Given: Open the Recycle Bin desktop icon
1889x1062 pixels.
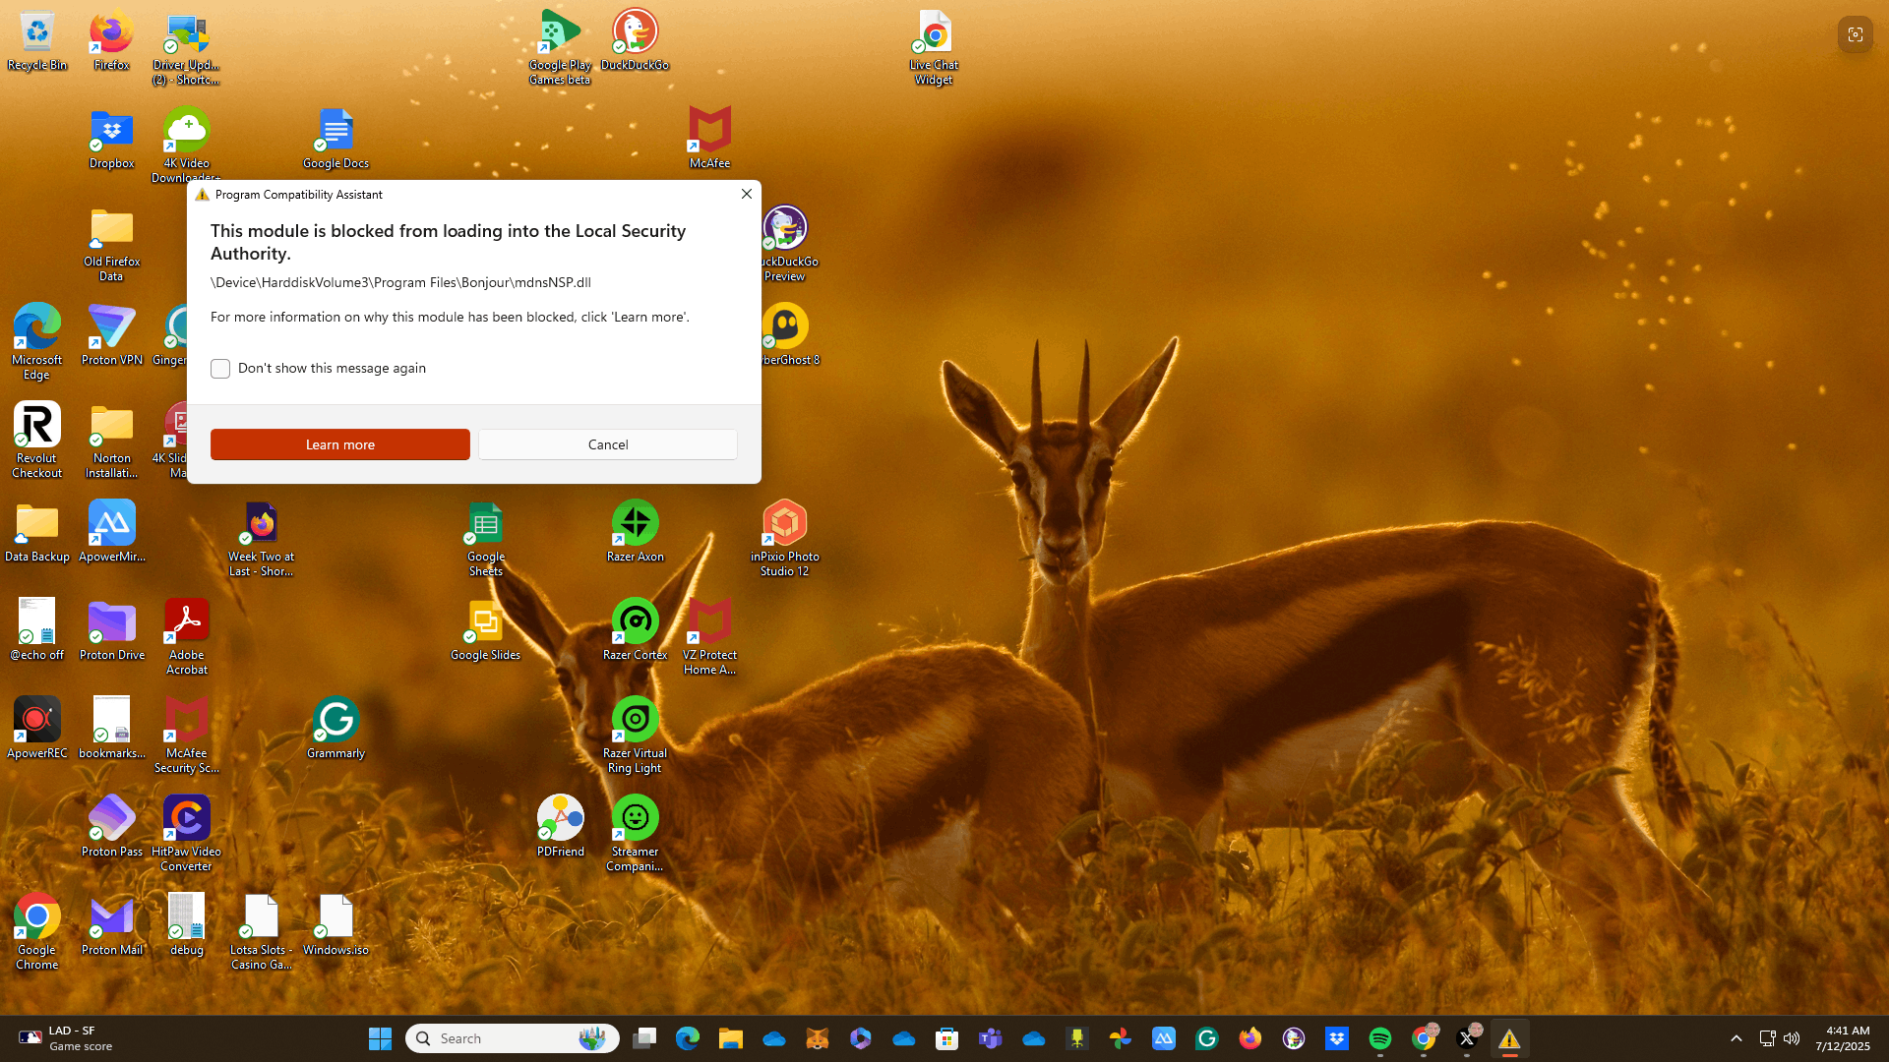Looking at the screenshot, I should point(37,41).
